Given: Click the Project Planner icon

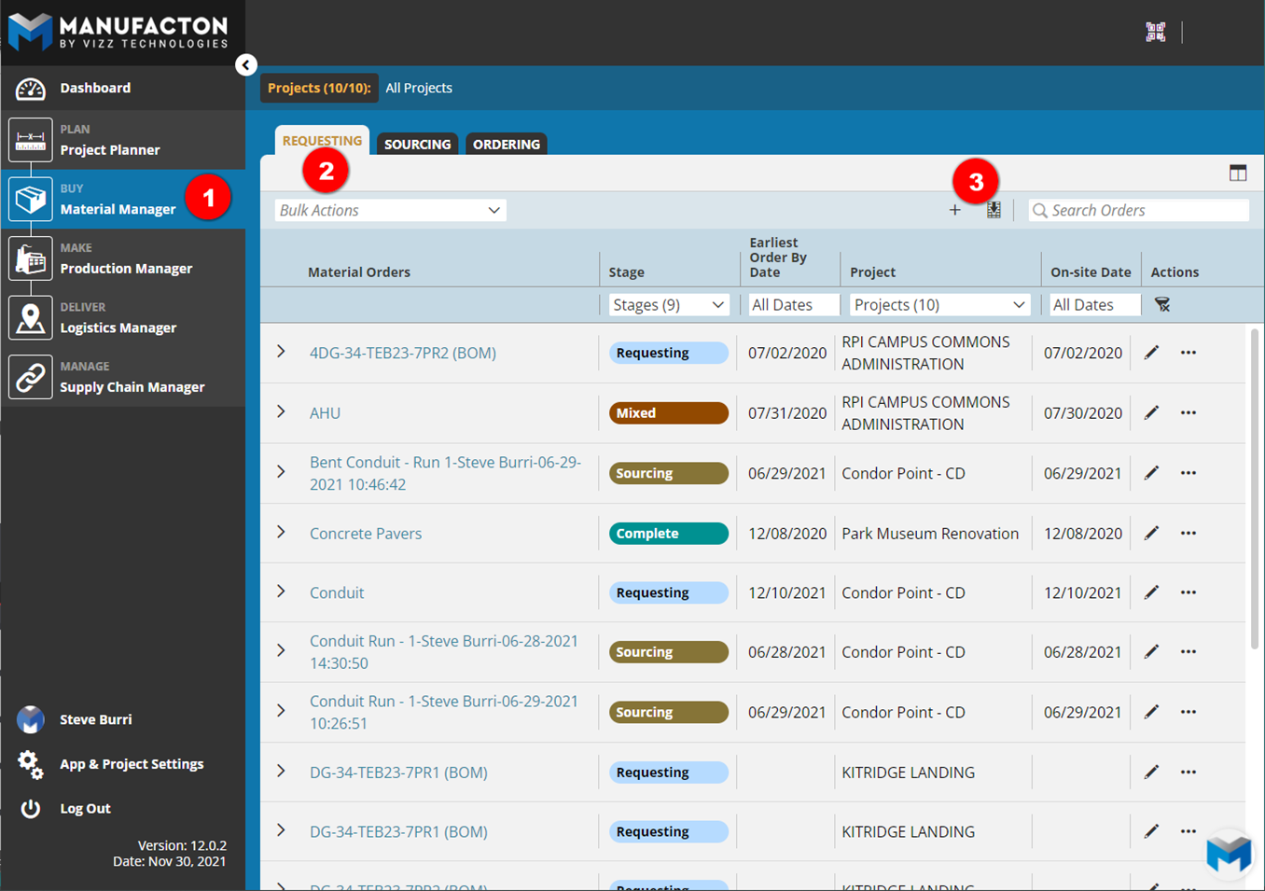Looking at the screenshot, I should tap(30, 140).
